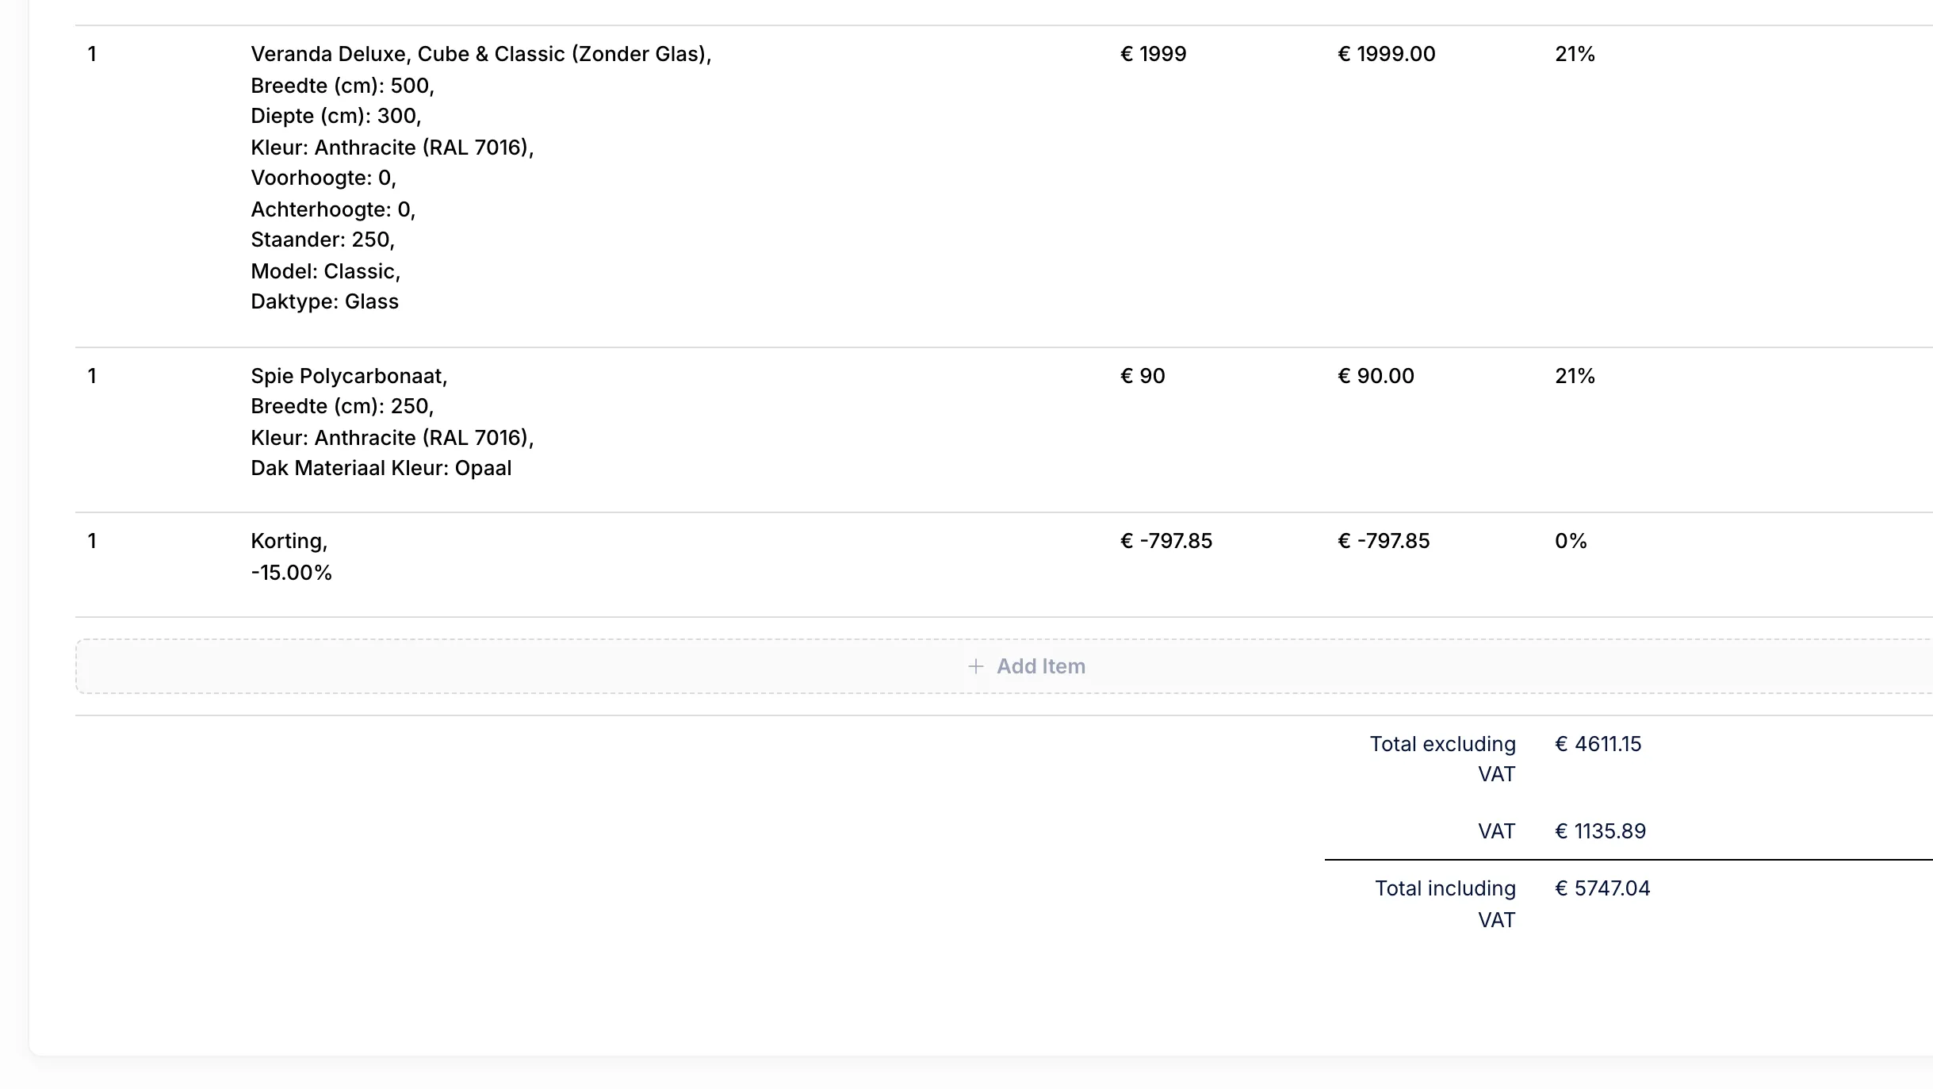Click the Total excluding VAT label

pyautogui.click(x=1443, y=759)
